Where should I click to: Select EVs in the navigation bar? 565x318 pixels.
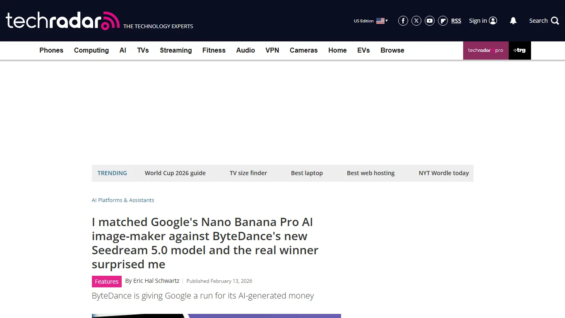click(x=363, y=51)
